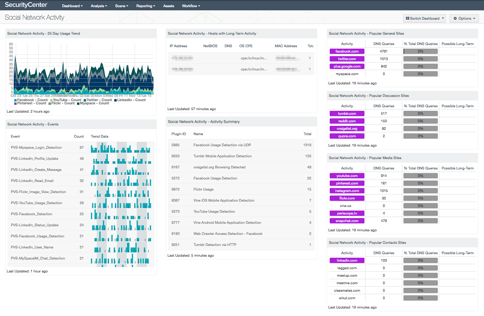
Task: Click the linkedin.com activity indicator
Action: pos(347,261)
